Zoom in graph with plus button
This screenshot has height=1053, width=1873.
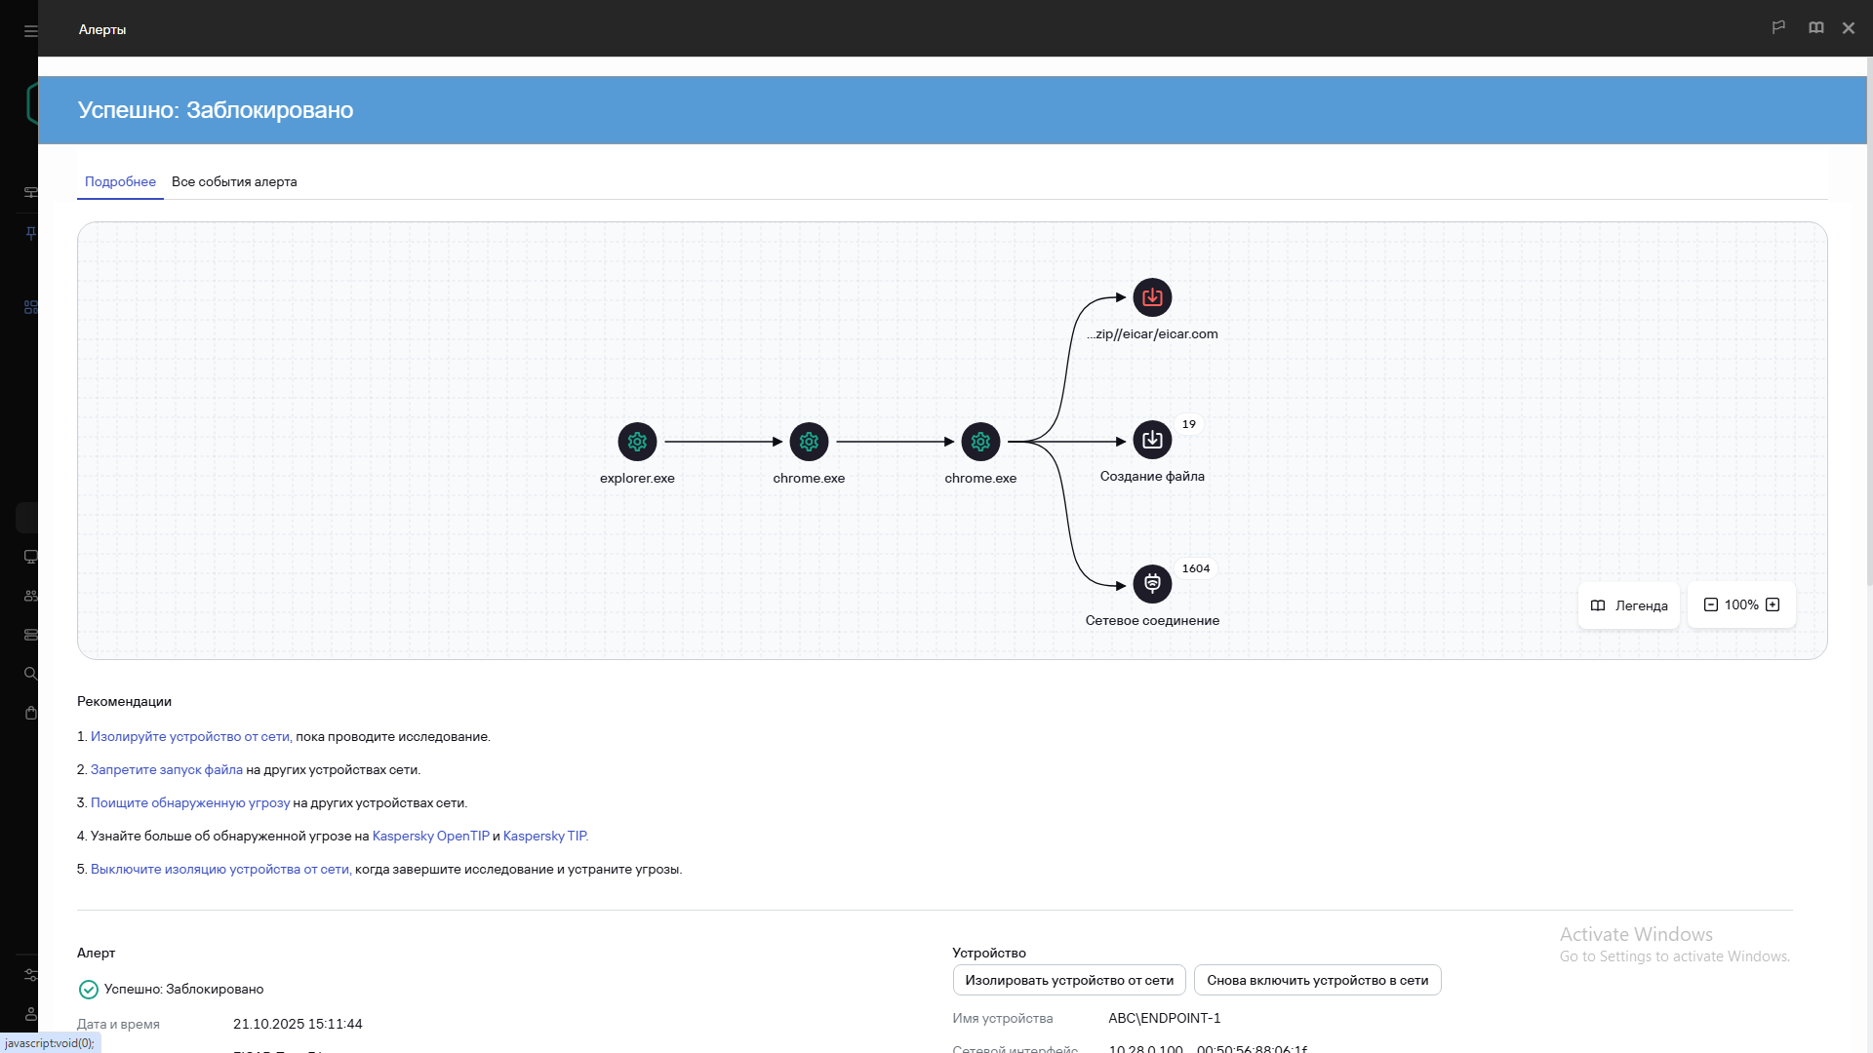point(1773,604)
